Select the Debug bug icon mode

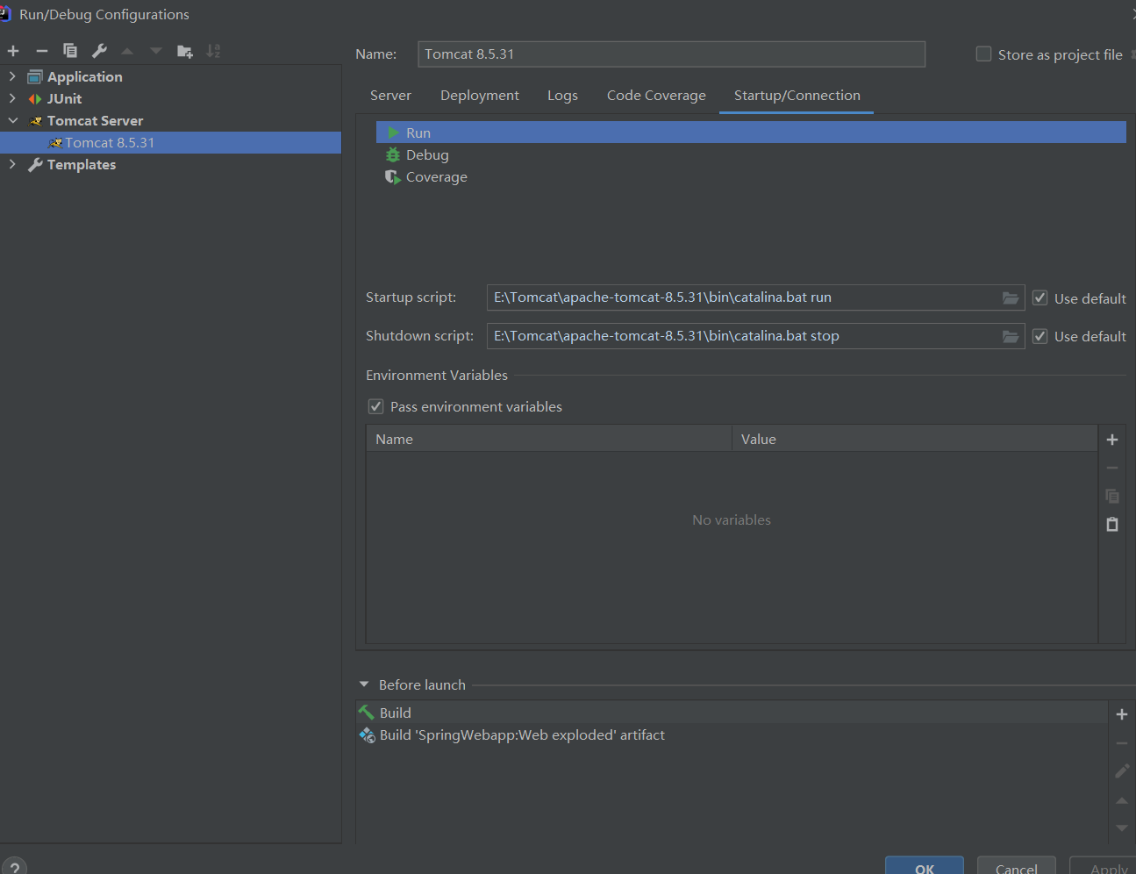[x=393, y=155]
